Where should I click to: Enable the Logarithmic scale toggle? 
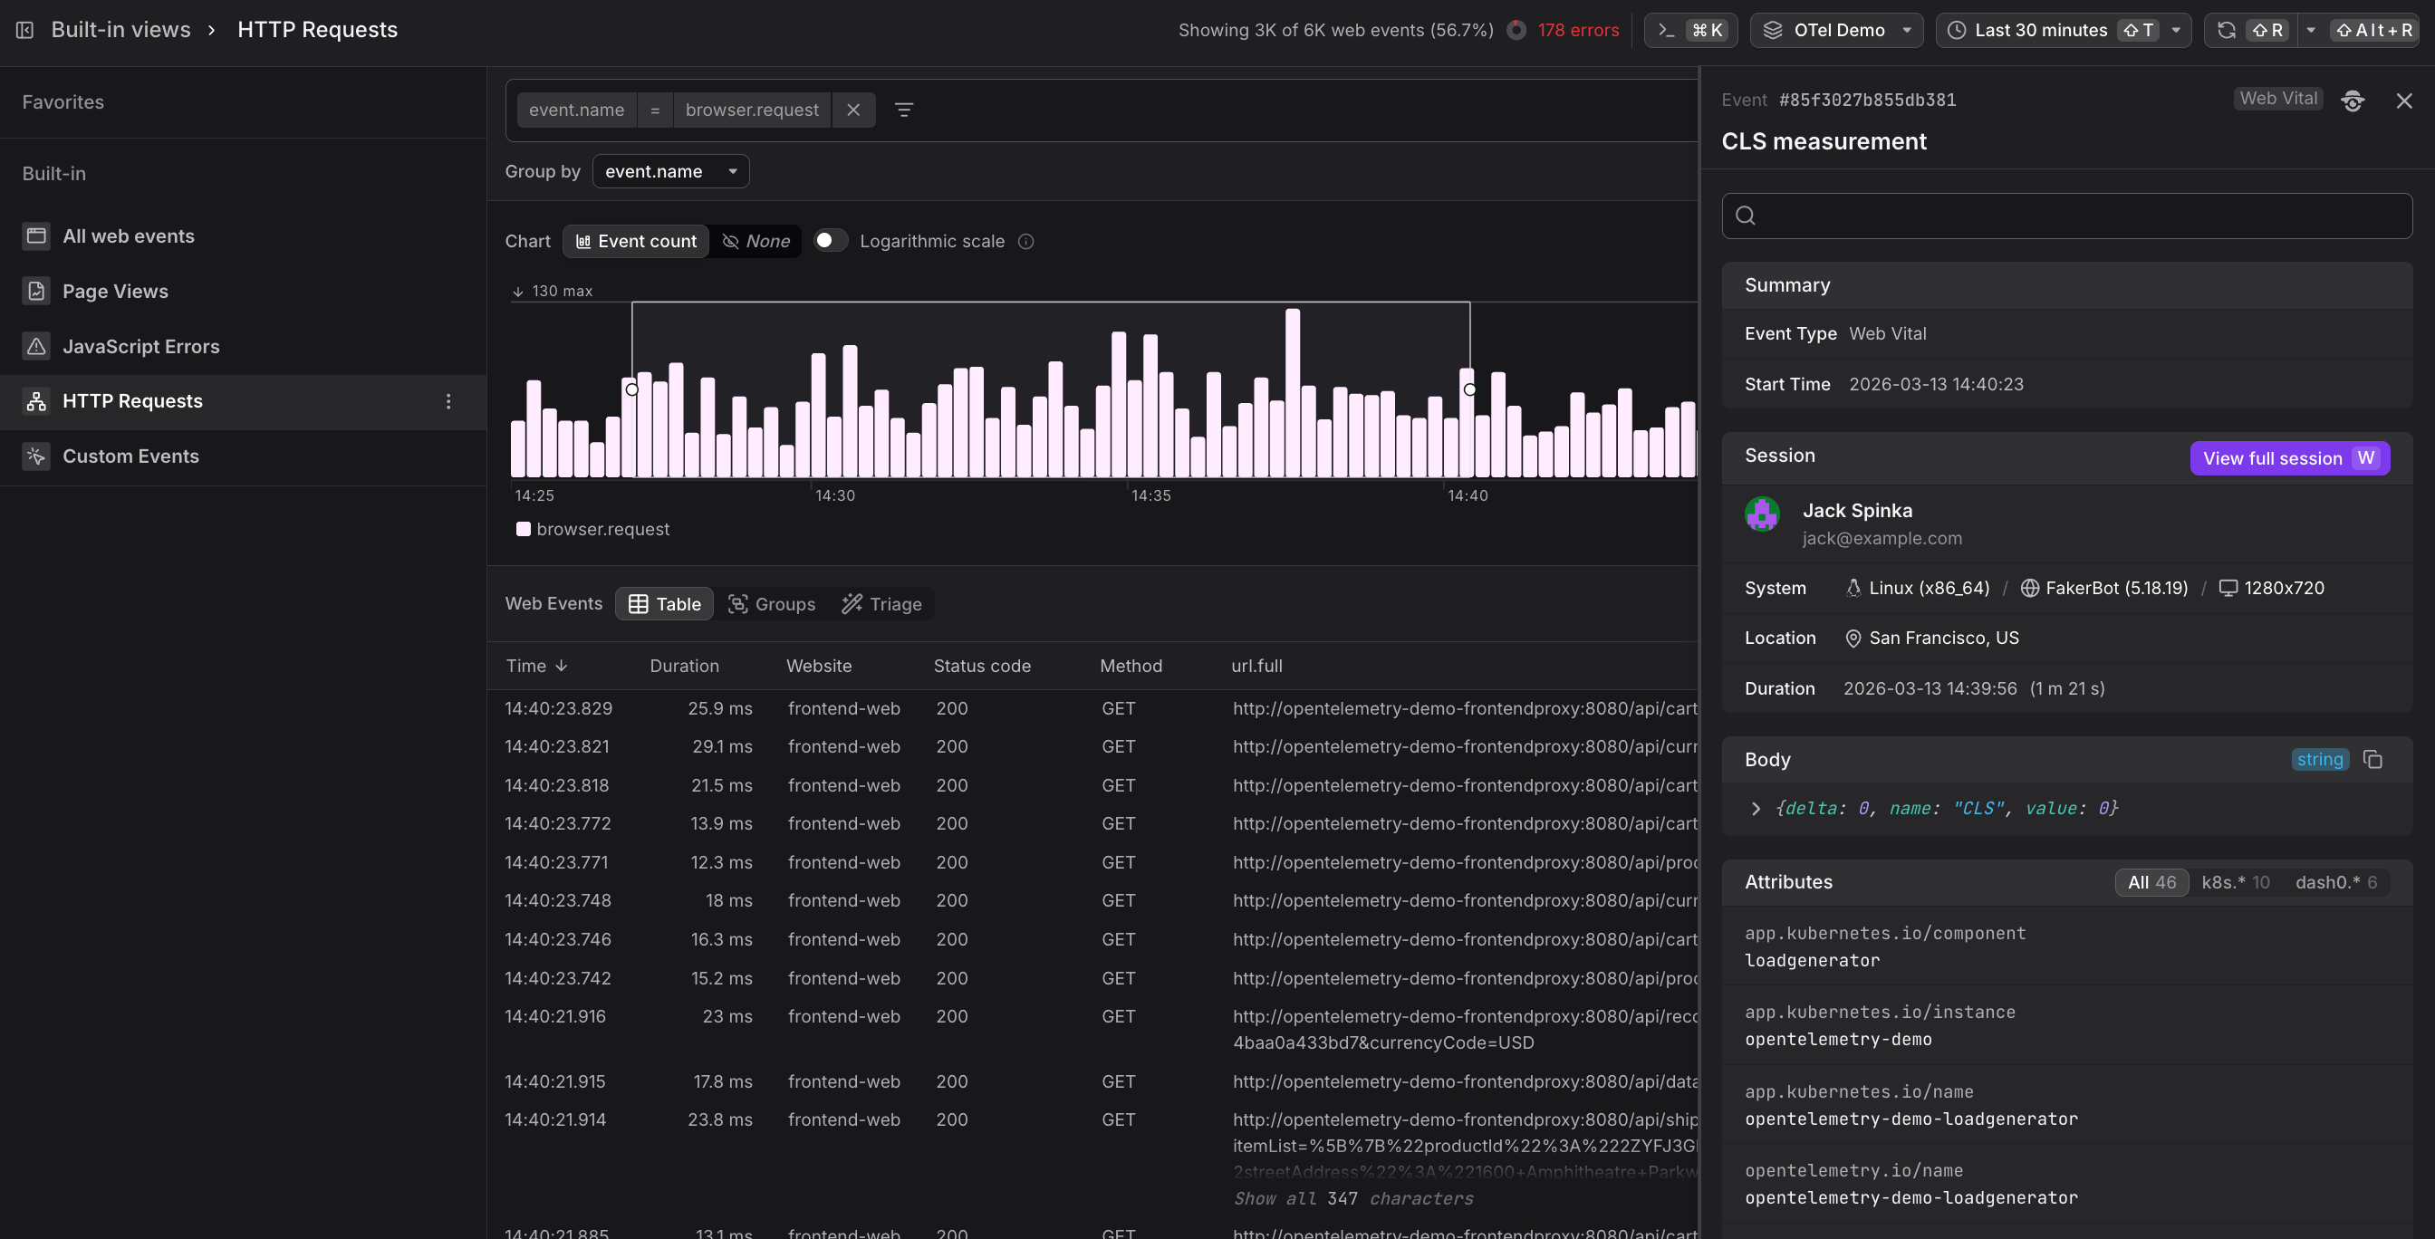(830, 241)
